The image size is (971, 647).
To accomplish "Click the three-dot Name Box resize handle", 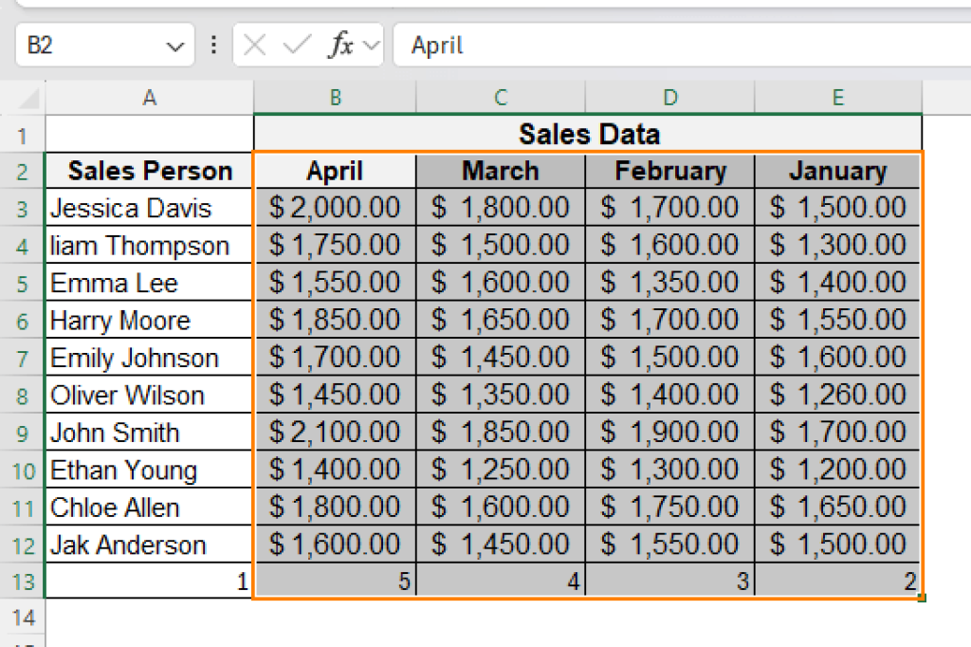I will [x=213, y=46].
